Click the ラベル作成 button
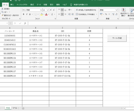The height and width of the screenshot is (111, 134). pos(117,38)
